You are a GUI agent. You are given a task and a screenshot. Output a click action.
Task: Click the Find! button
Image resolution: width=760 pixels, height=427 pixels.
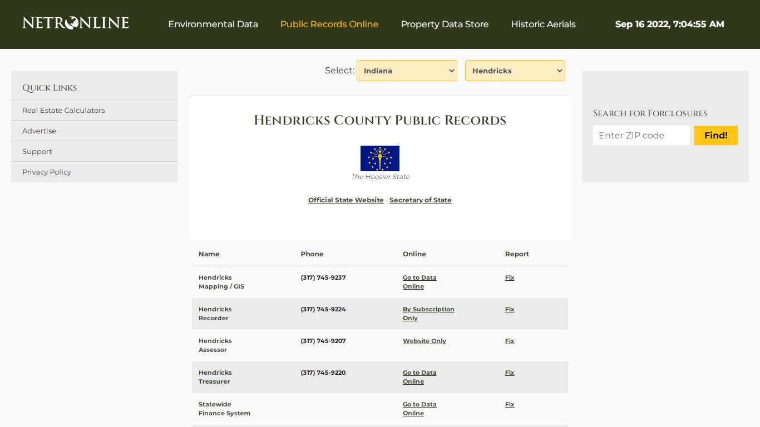[x=716, y=135]
